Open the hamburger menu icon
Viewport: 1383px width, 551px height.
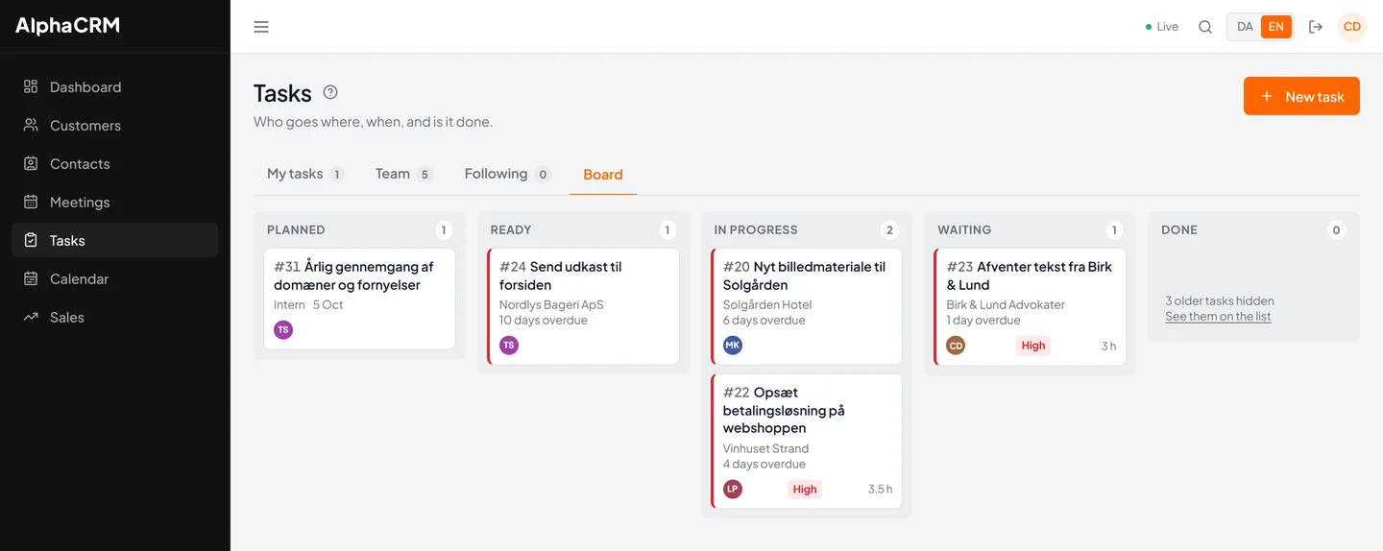point(261,27)
